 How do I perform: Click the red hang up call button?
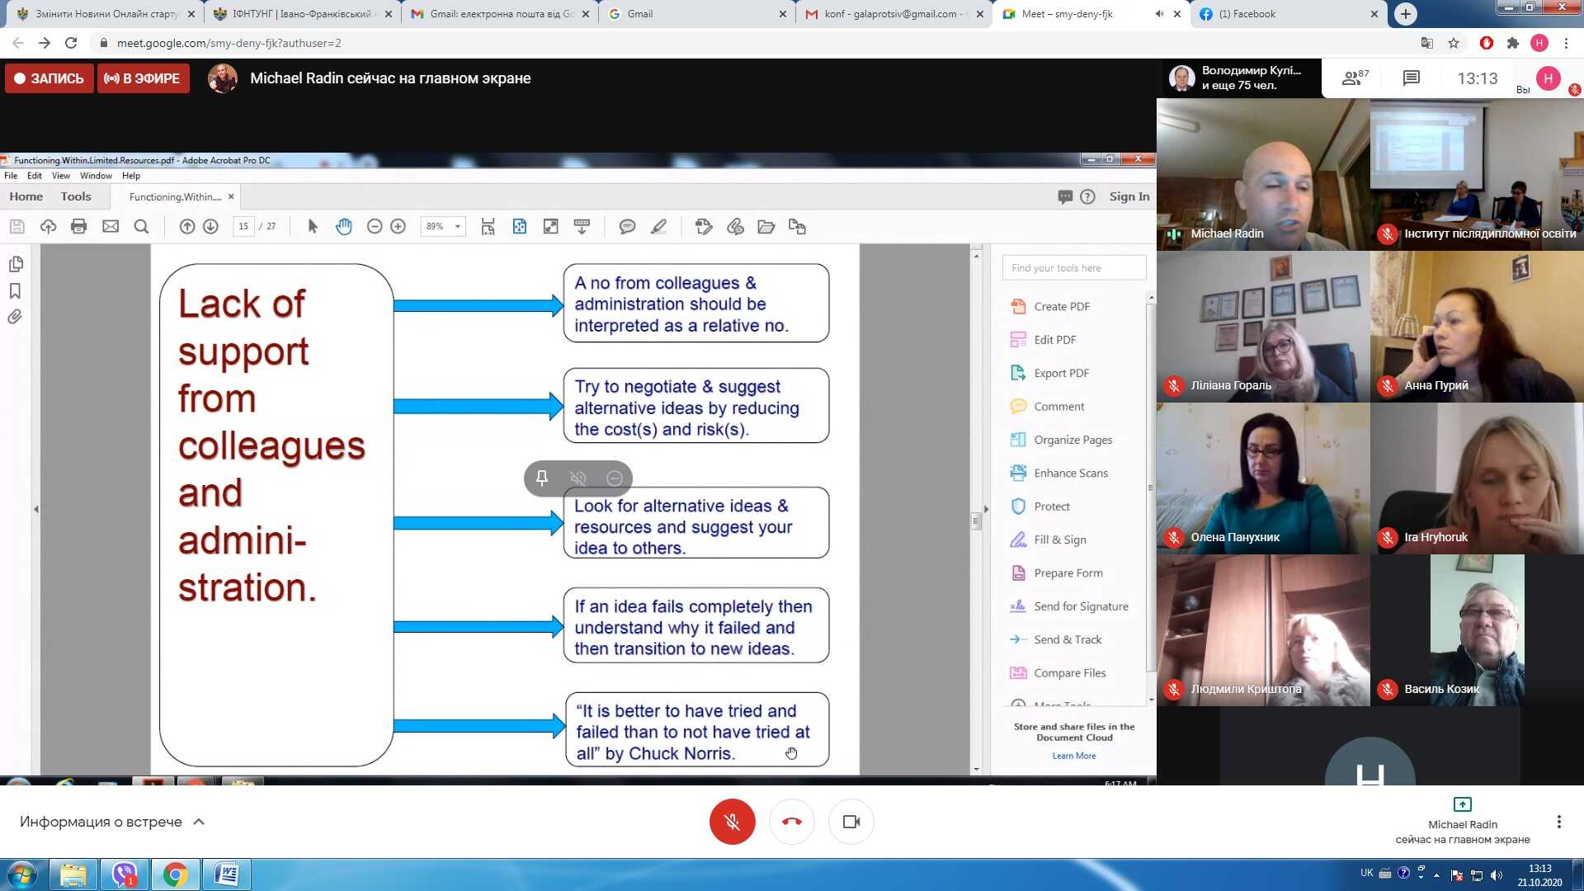[791, 822]
